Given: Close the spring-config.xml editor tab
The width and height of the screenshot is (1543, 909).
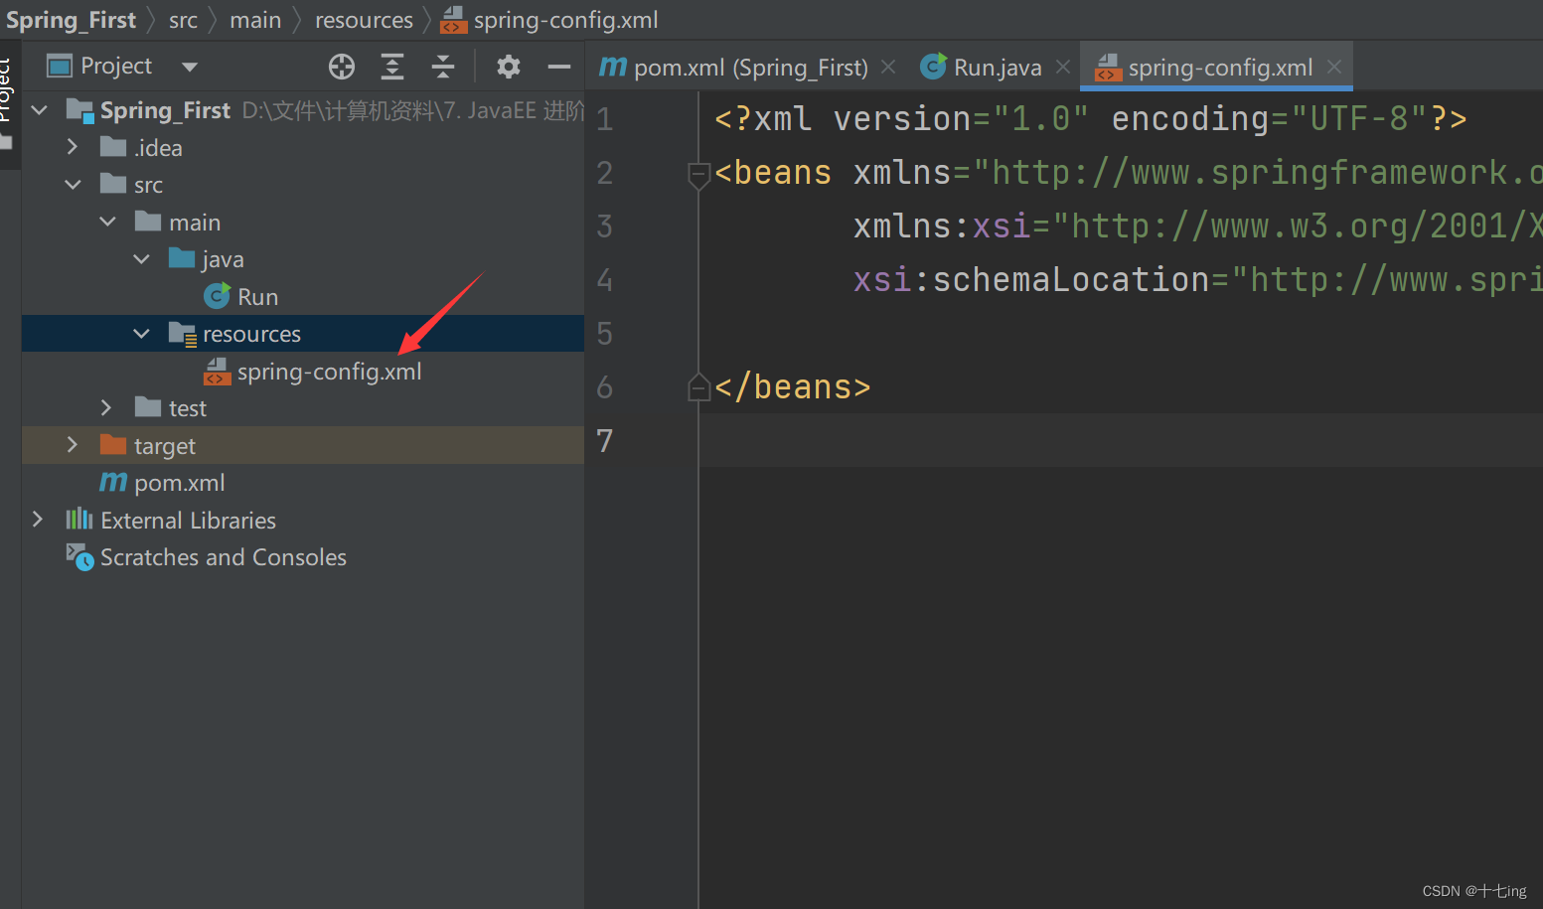Looking at the screenshot, I should (x=1334, y=67).
